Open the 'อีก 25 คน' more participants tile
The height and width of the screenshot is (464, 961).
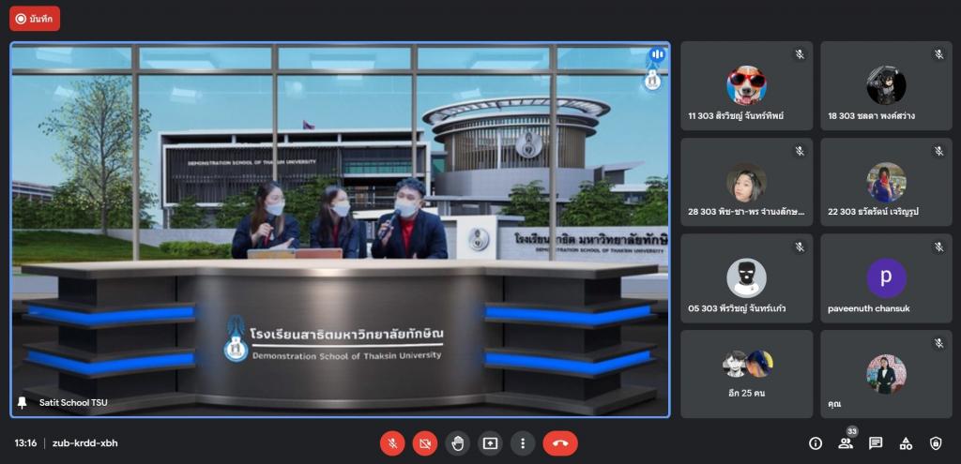[x=746, y=375]
